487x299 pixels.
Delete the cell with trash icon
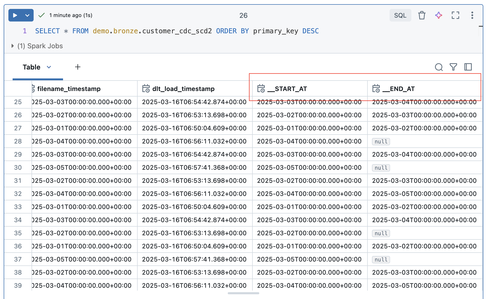tap(422, 15)
